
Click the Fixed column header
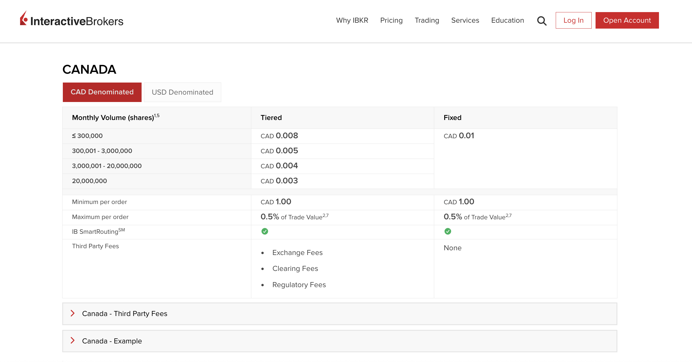pos(452,118)
